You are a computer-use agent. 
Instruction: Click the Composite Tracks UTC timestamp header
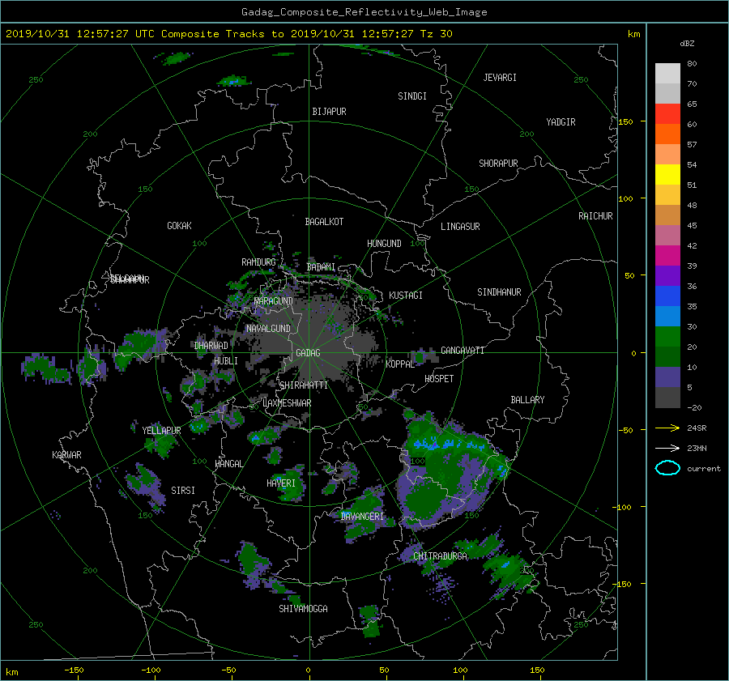coord(228,34)
